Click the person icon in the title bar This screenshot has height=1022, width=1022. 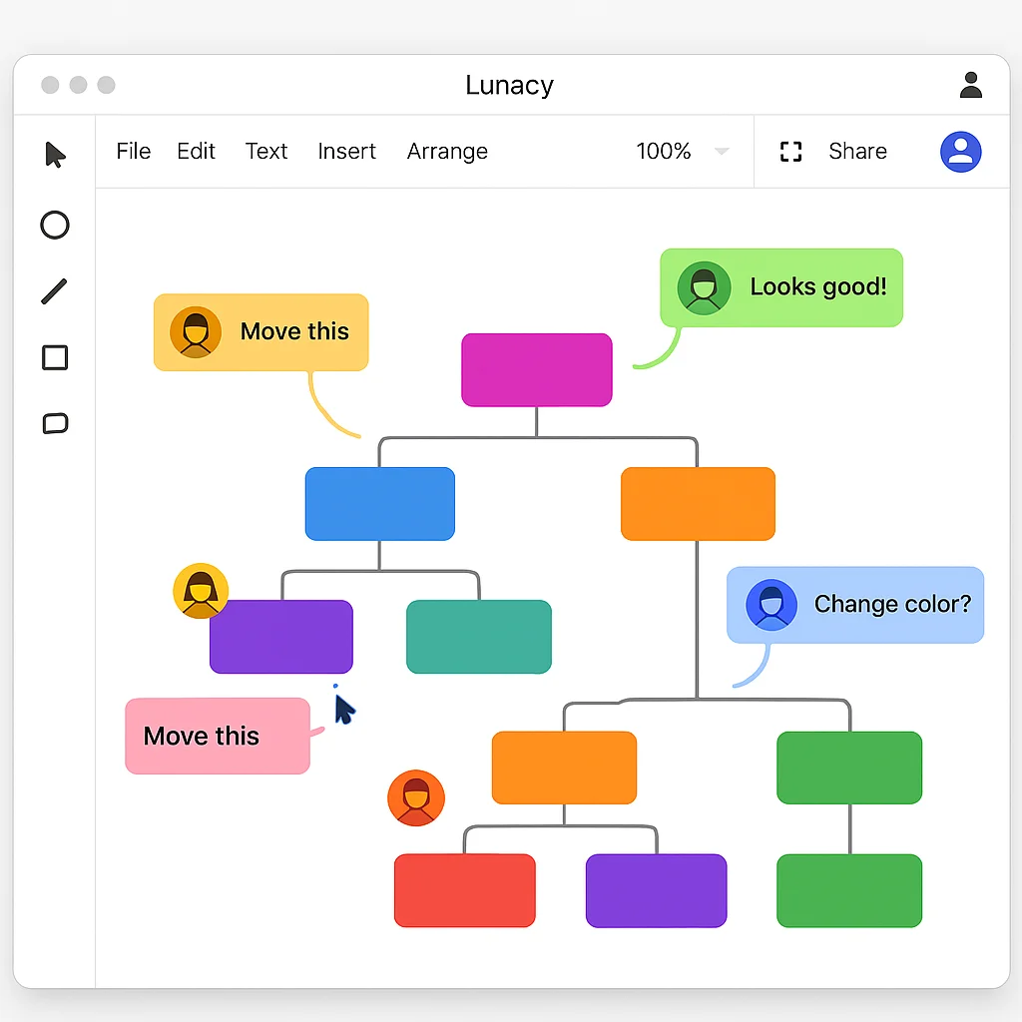point(970,85)
